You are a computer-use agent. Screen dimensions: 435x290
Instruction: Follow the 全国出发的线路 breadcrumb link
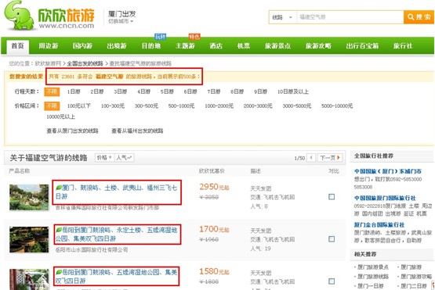click(85, 63)
